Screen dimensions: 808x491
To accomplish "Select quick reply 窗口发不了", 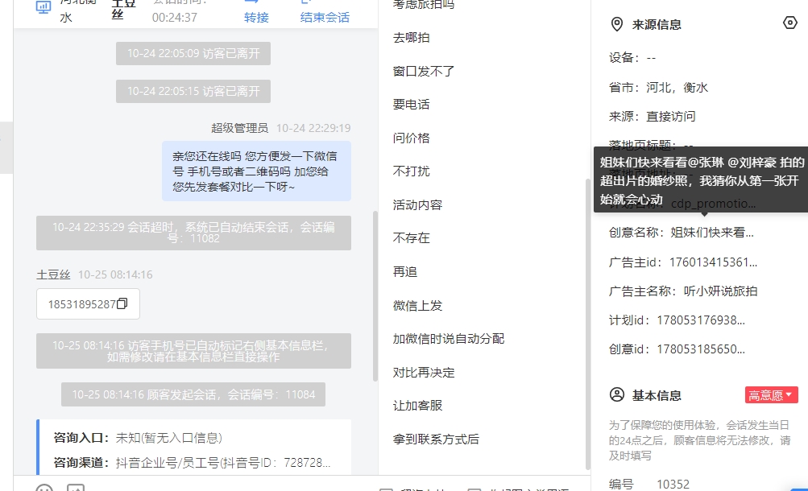I will (x=424, y=71).
